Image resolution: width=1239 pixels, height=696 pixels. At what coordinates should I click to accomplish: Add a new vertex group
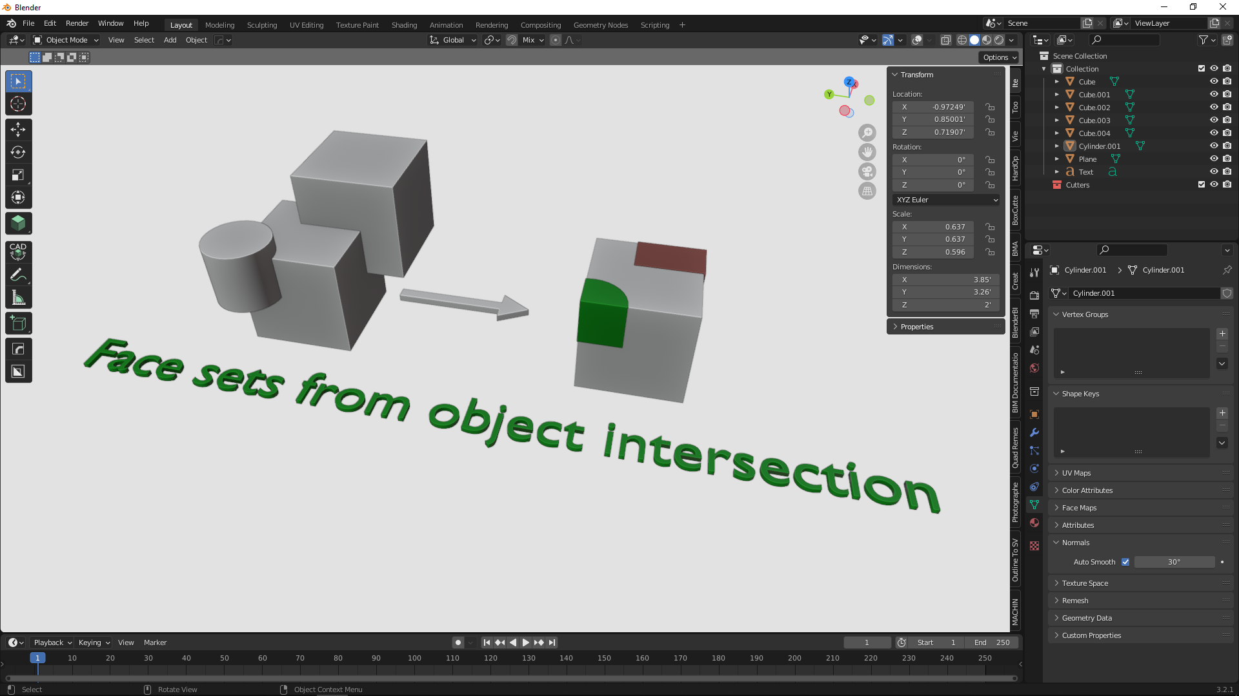click(1222, 334)
